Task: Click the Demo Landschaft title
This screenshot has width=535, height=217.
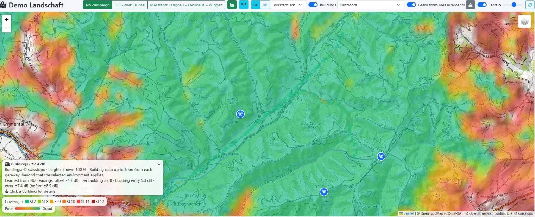Action: tap(36, 5)
